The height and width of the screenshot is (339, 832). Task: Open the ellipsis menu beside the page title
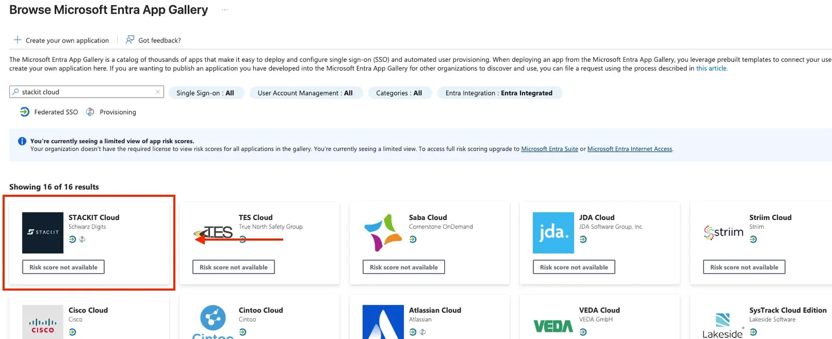click(225, 10)
